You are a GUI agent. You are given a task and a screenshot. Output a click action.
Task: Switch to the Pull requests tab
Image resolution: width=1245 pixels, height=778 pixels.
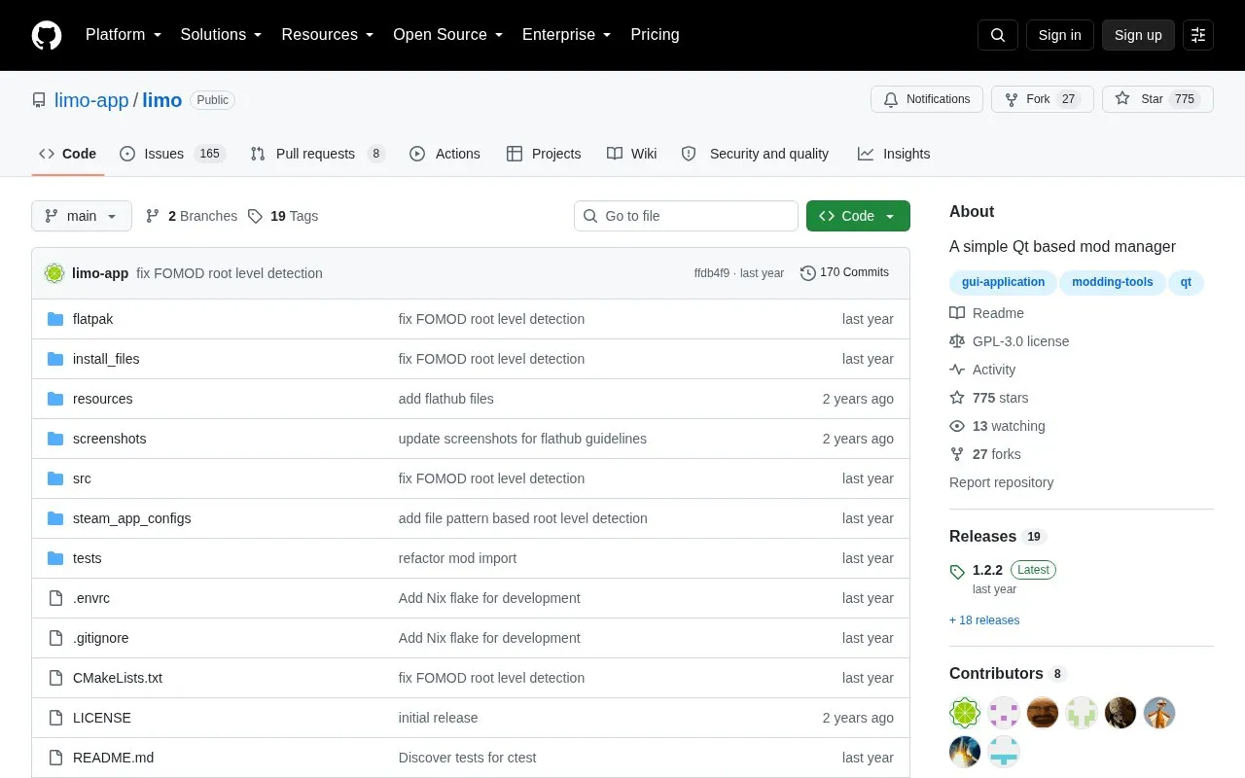click(x=318, y=154)
